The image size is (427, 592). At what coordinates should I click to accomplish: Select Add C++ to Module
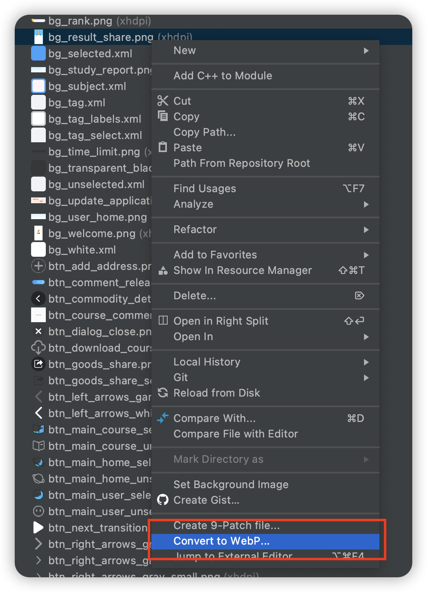click(265, 76)
